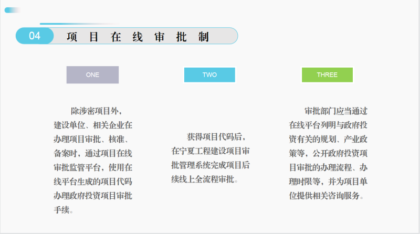Click the gray ONE label box
The image size is (420, 234).
92,75
